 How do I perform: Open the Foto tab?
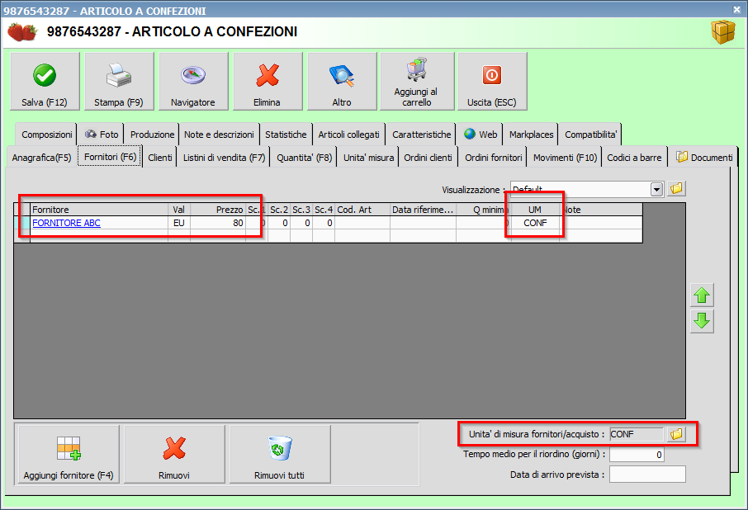pos(102,135)
